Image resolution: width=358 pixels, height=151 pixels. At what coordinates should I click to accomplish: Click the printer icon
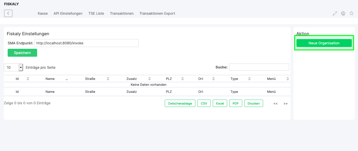tap(343, 13)
